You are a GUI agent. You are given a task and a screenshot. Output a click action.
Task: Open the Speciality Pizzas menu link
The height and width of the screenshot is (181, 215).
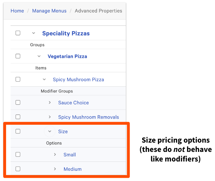tap(66, 33)
